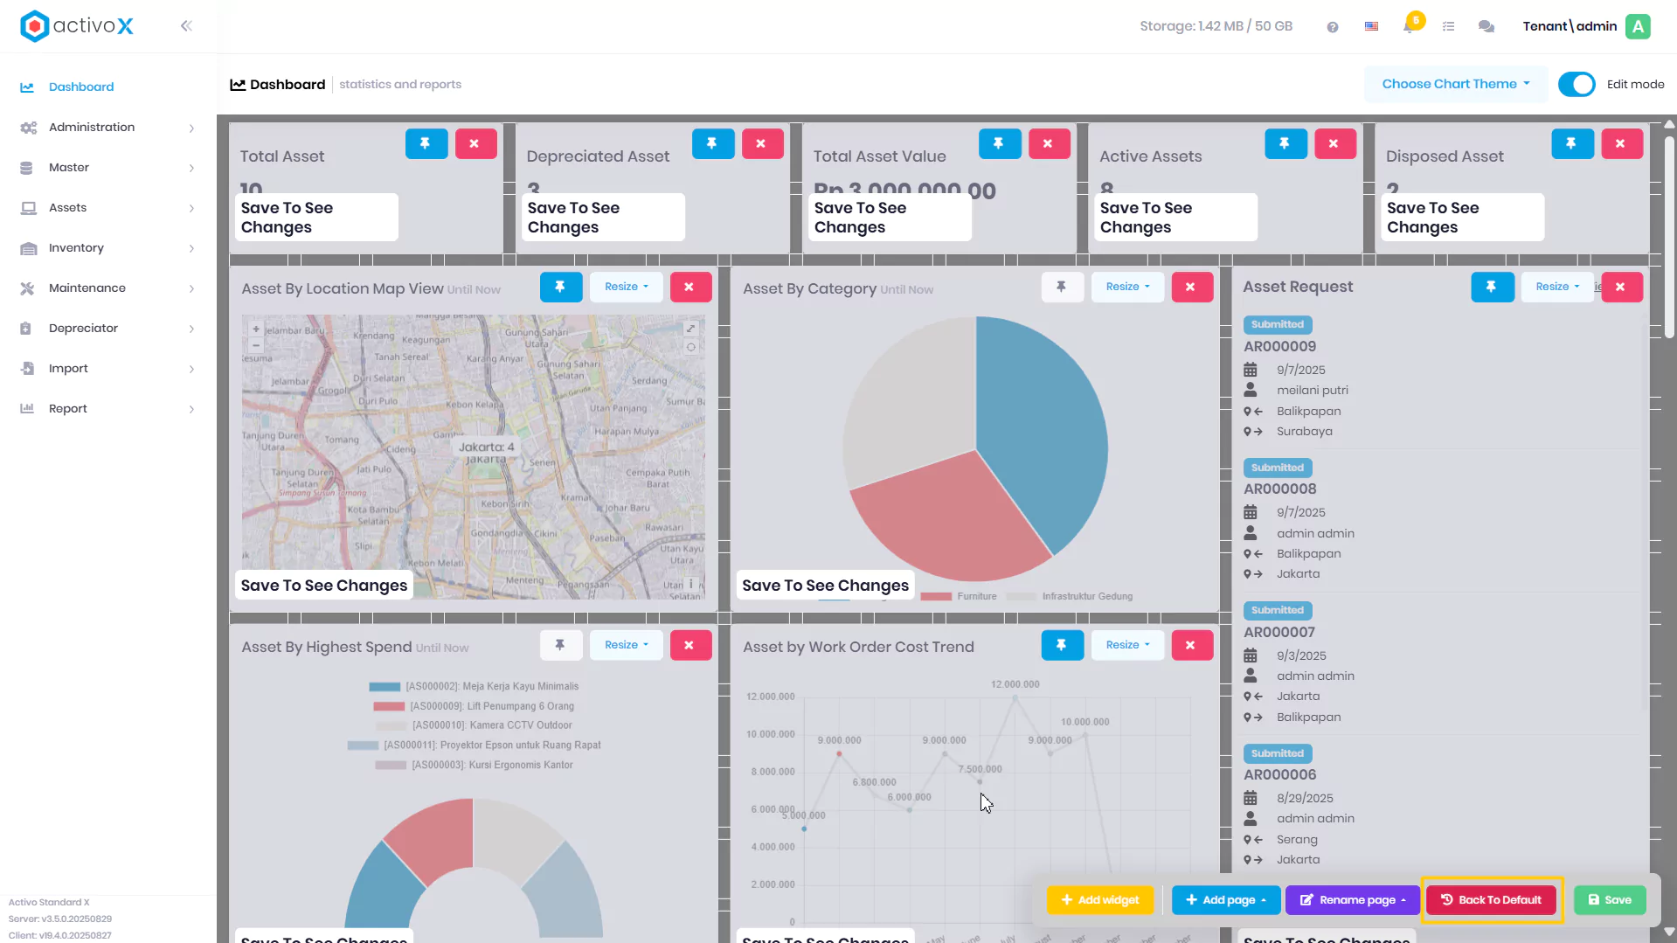Remove the Disposed Asset widget

[1621, 143]
